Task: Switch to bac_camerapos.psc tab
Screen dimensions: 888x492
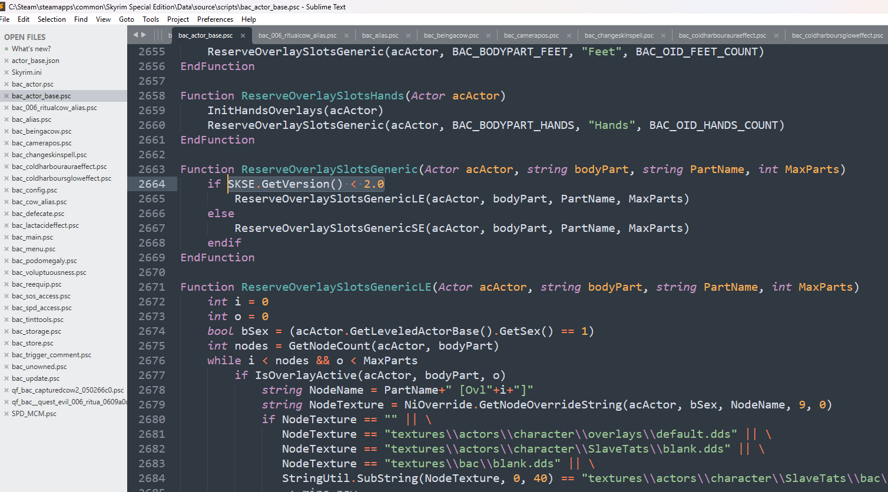Action: (x=532, y=35)
